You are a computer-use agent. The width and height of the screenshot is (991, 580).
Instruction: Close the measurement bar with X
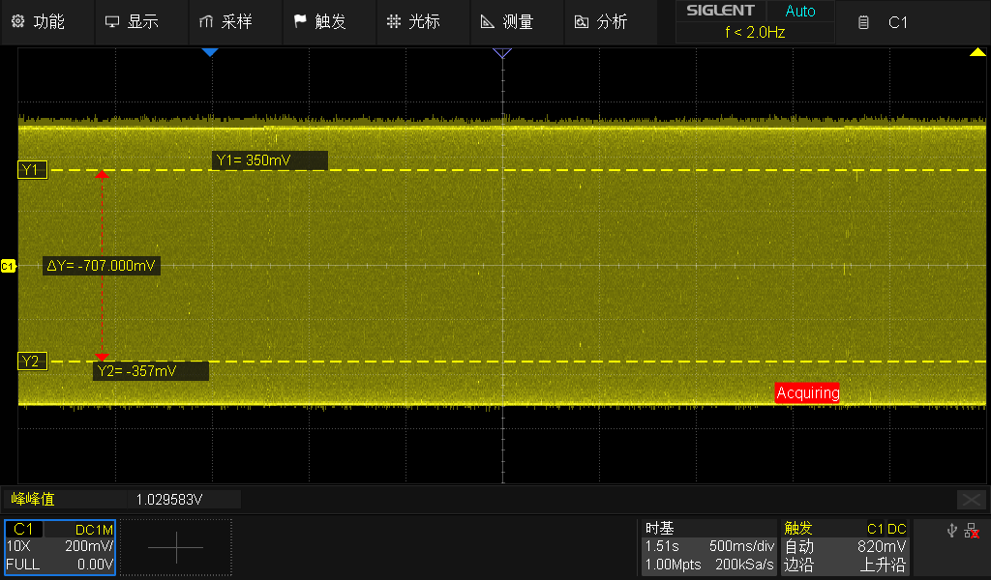click(x=972, y=500)
